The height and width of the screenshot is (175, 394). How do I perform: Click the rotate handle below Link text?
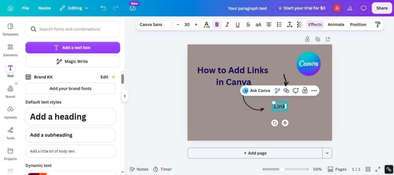pos(275,123)
